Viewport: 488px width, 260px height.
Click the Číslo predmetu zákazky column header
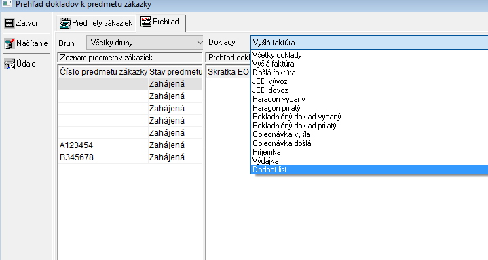[x=103, y=71]
